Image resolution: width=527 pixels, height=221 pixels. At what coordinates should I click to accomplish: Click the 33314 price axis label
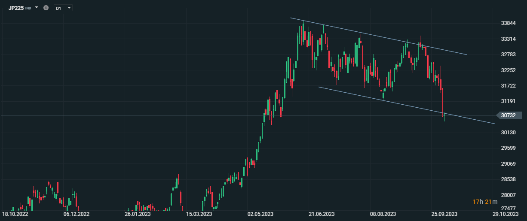point(509,39)
